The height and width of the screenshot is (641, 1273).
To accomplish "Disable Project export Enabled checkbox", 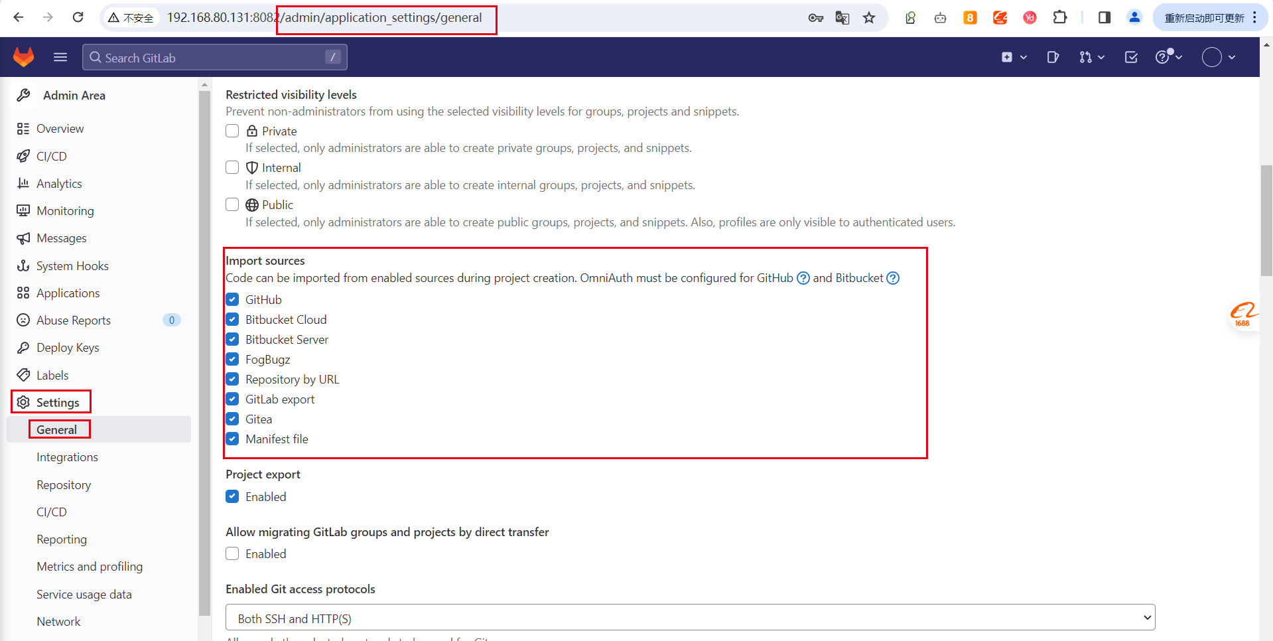I will coord(232,496).
